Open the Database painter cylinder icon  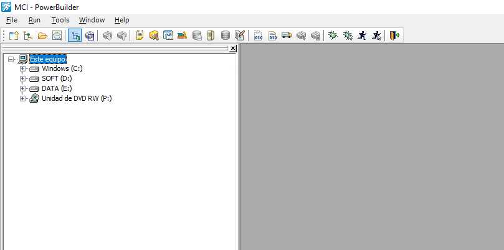226,36
